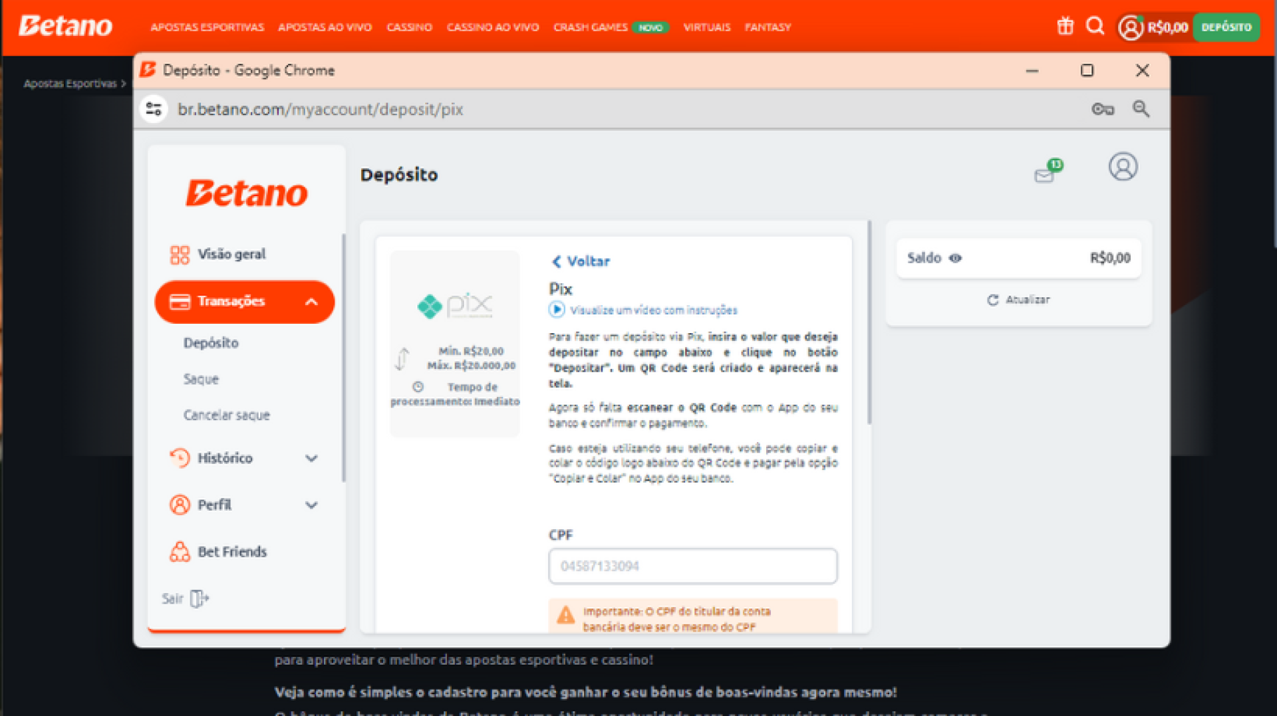Click the password key icon in address bar

[x=1102, y=109]
